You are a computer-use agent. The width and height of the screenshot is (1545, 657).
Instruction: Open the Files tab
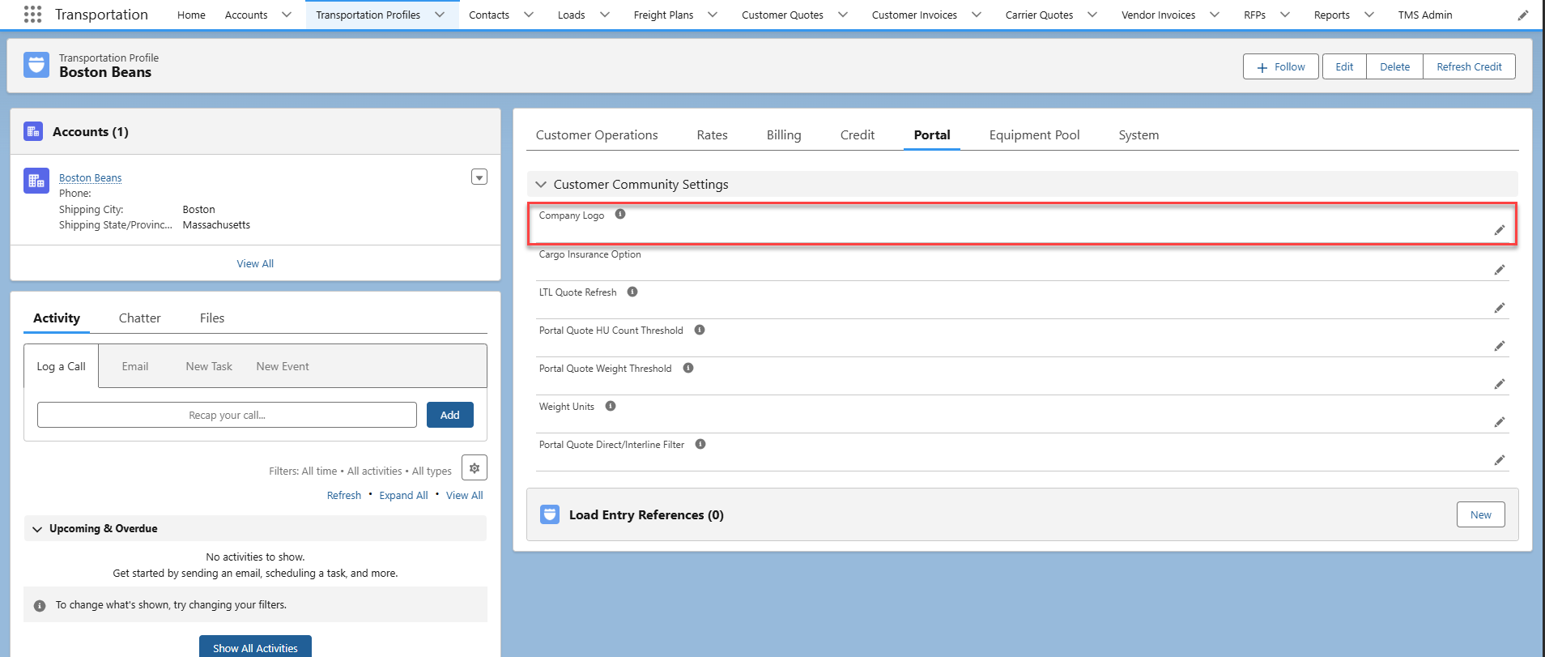[x=212, y=318]
